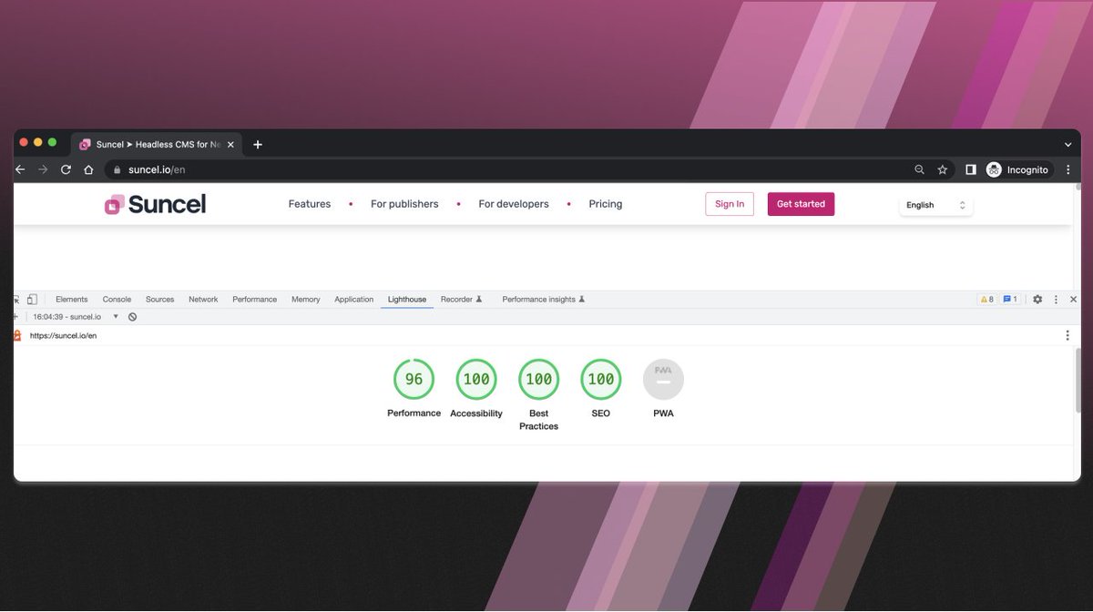Close the Suncel browser tab

(x=230, y=144)
